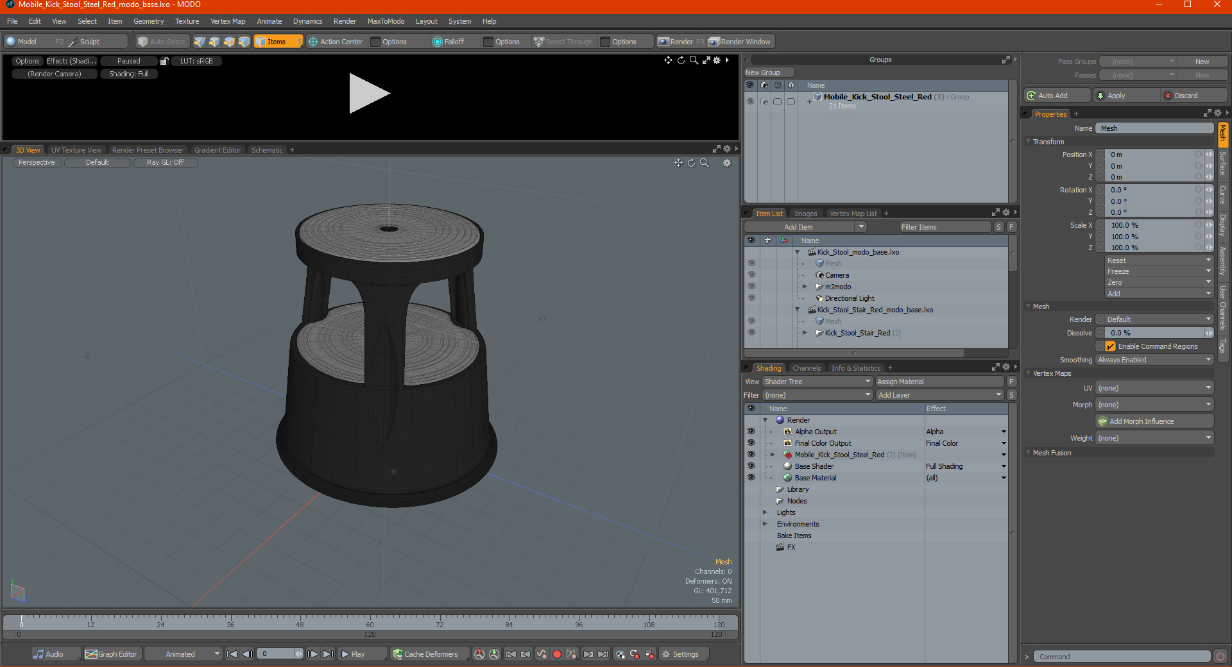Toggle visibility of Base Shader layer
The image size is (1232, 667).
click(x=751, y=466)
